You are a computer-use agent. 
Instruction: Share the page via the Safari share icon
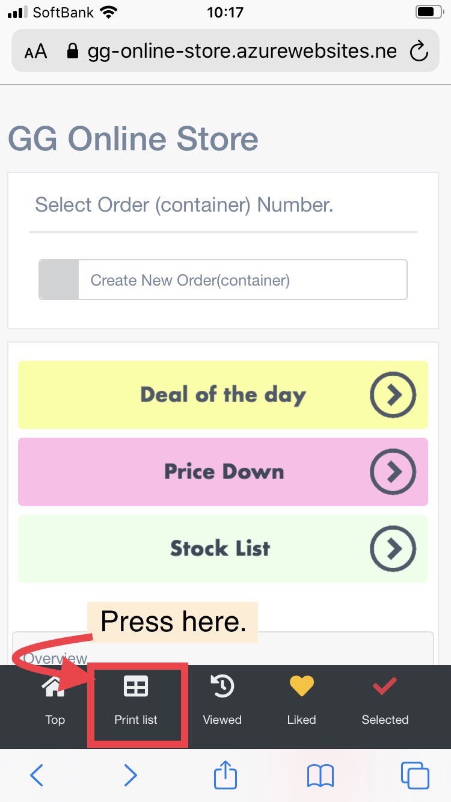pyautogui.click(x=225, y=776)
